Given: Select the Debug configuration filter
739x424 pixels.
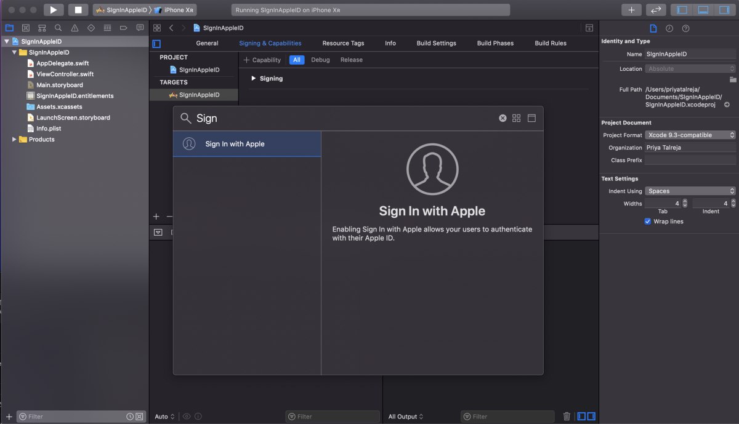Looking at the screenshot, I should [320, 60].
